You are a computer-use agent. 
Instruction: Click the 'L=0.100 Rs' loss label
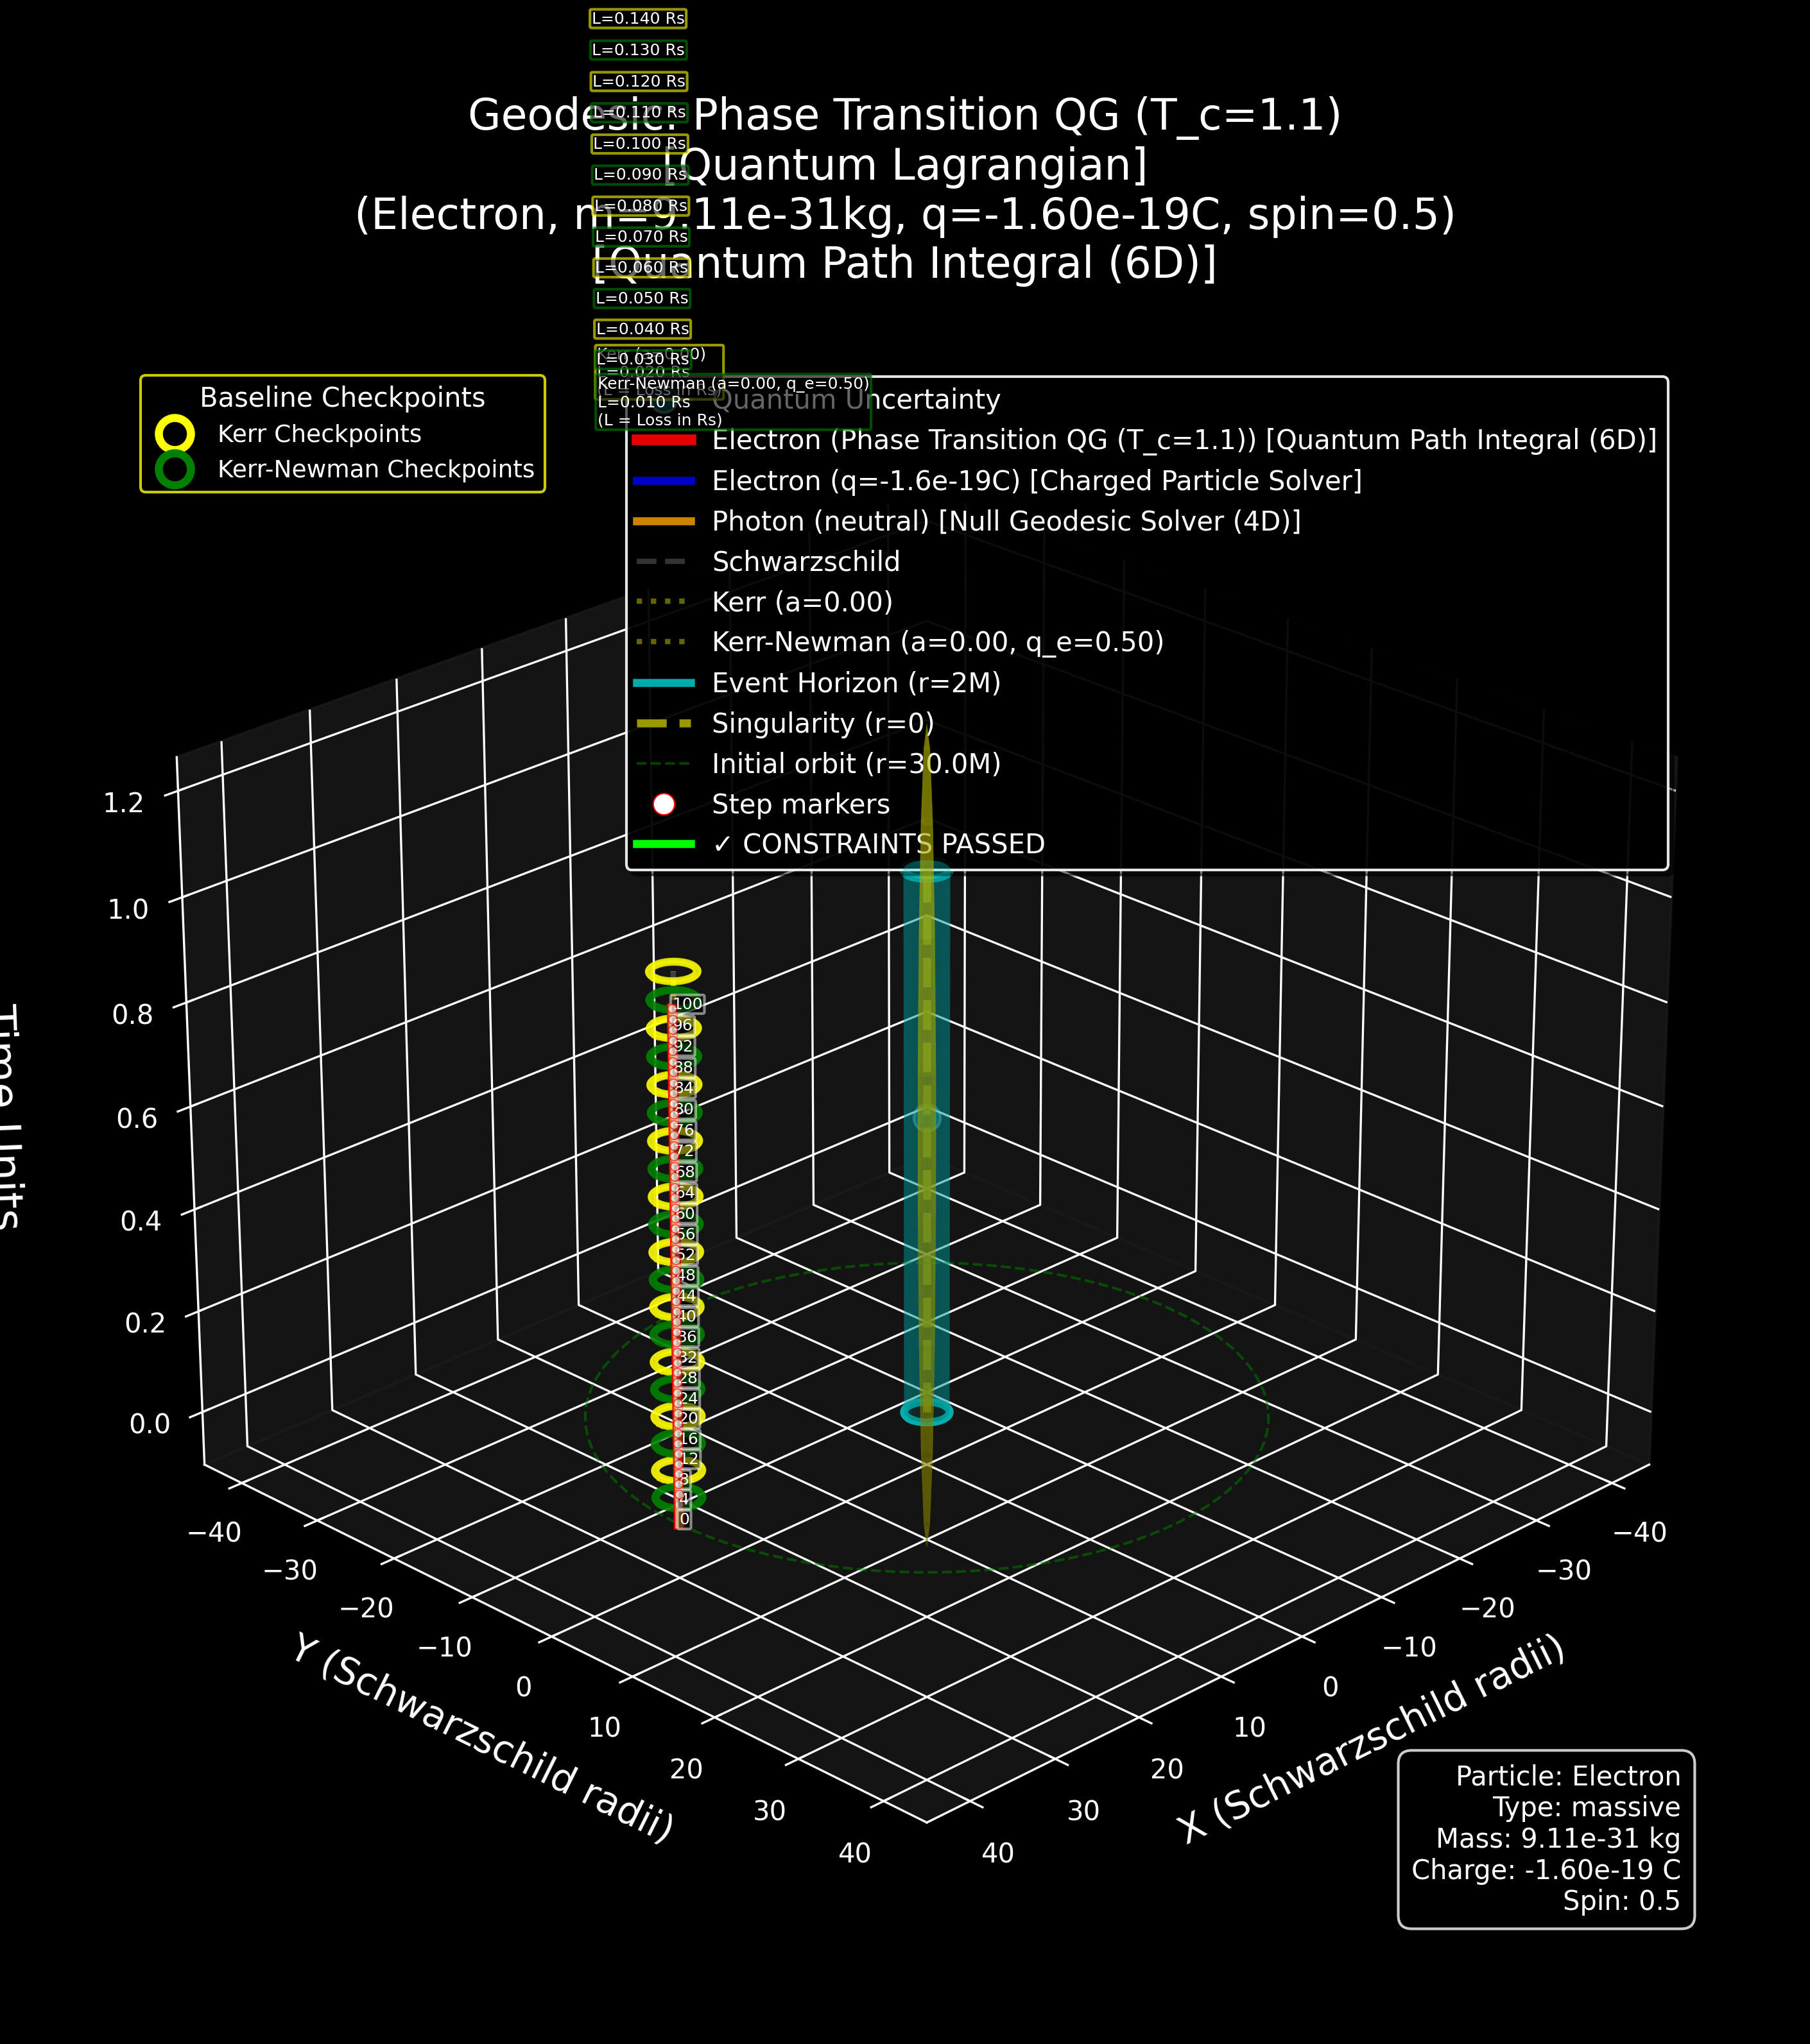click(639, 143)
